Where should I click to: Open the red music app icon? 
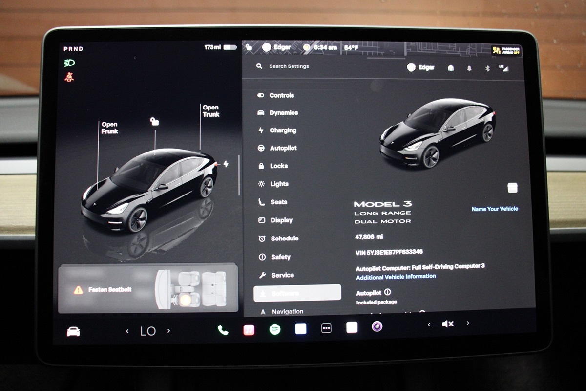point(249,330)
